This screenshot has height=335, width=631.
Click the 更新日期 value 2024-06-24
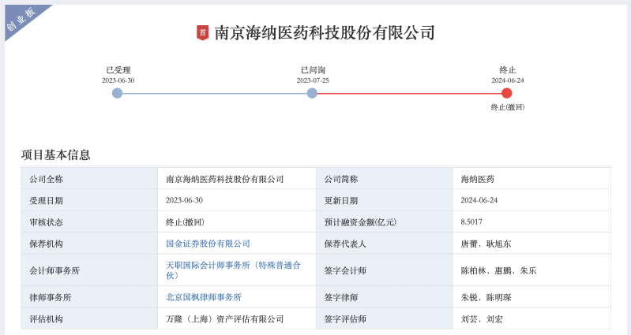pos(479,200)
